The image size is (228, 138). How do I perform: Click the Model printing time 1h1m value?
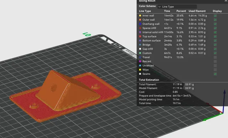pos(176,99)
